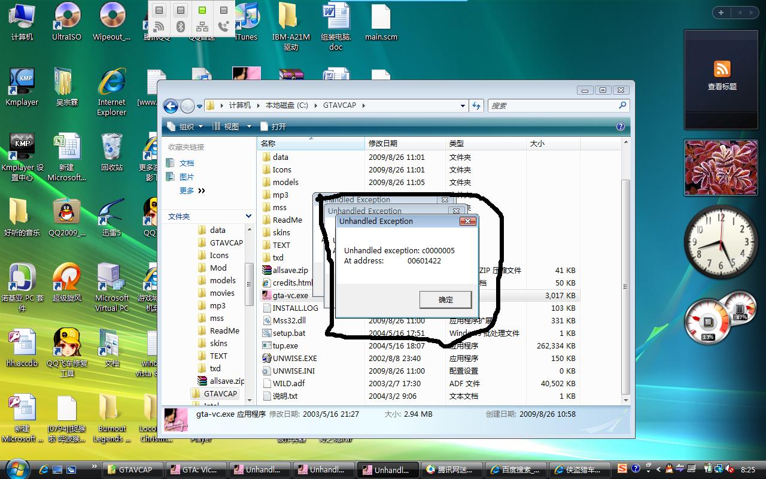Select the QQ2009_ installer icon
The width and height of the screenshot is (766, 479).
pos(66,217)
